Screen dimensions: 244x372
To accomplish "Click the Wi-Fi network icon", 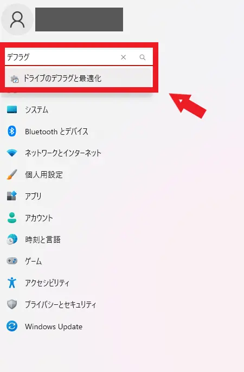I will 12,153.
